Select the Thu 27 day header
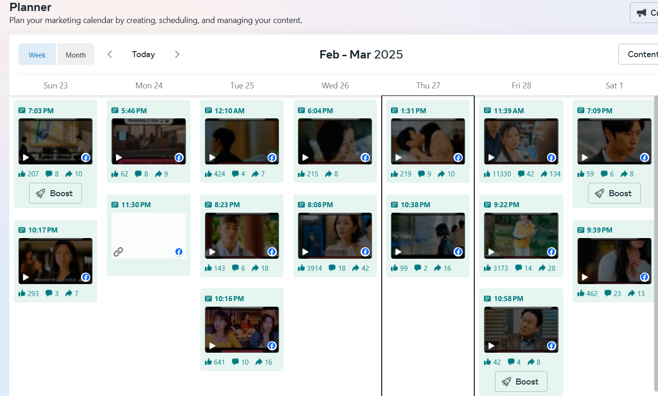This screenshot has height=396, width=658. [x=428, y=86]
